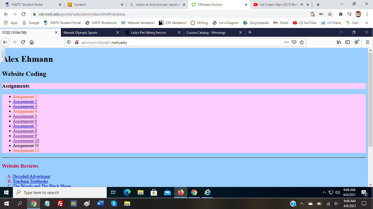Bookmark the page using the star icon
This screenshot has height=209, width=373.
[302, 42]
